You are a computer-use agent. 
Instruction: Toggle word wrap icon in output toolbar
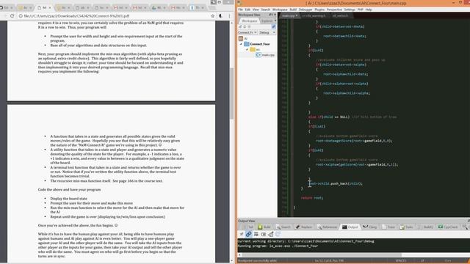(256, 234)
